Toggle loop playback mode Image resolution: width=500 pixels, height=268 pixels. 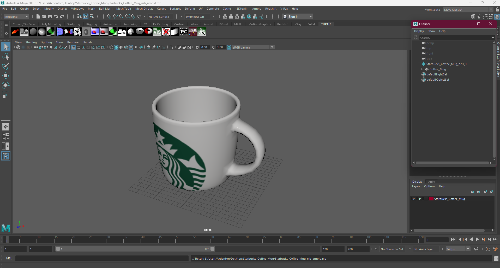pos(476,249)
